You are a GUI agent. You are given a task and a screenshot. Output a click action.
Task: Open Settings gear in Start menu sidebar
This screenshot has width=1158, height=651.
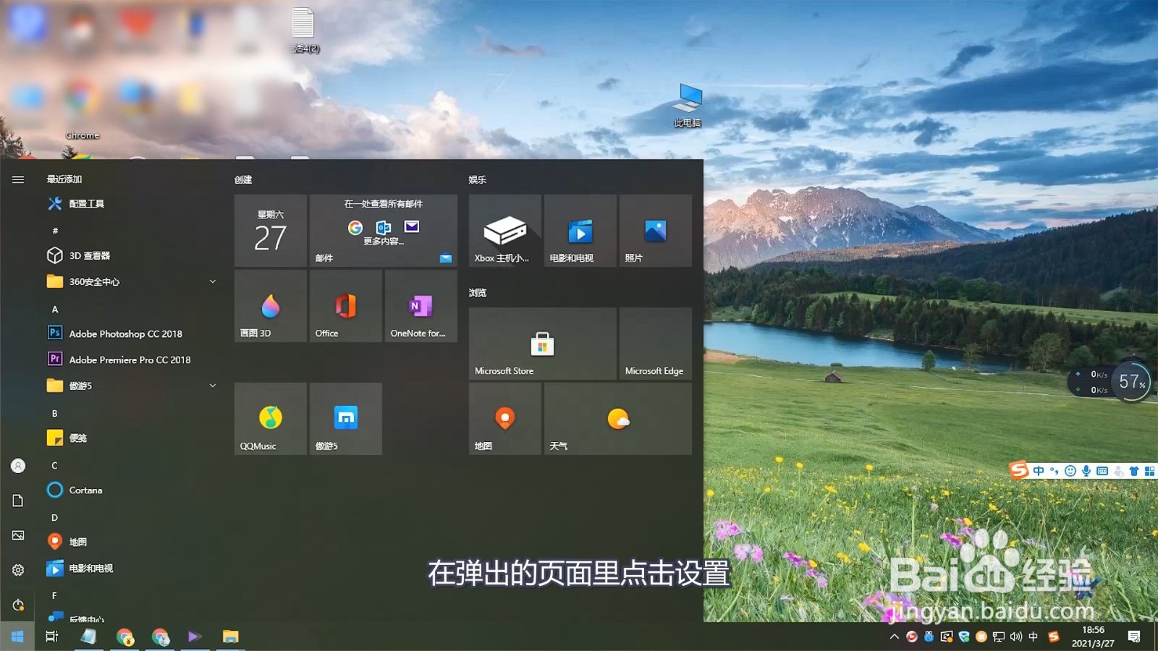pyautogui.click(x=18, y=570)
